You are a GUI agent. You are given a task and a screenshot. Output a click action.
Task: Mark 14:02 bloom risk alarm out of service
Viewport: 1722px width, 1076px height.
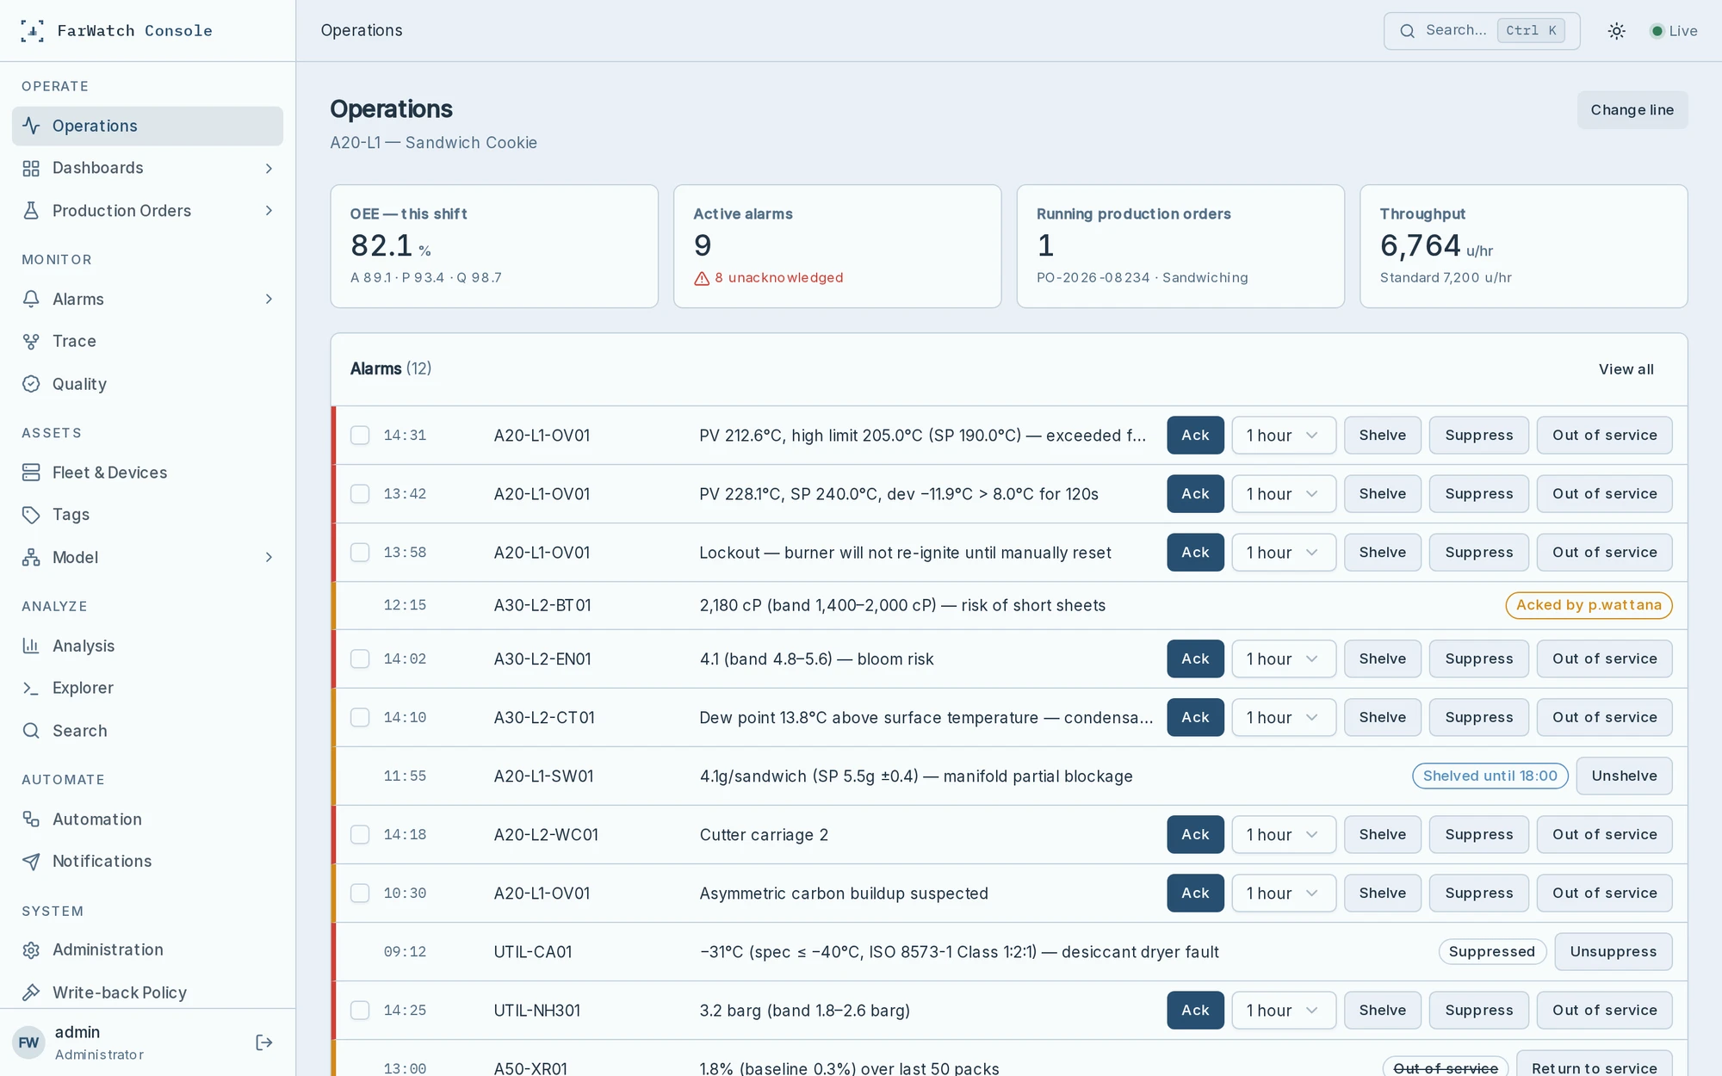coord(1604,659)
